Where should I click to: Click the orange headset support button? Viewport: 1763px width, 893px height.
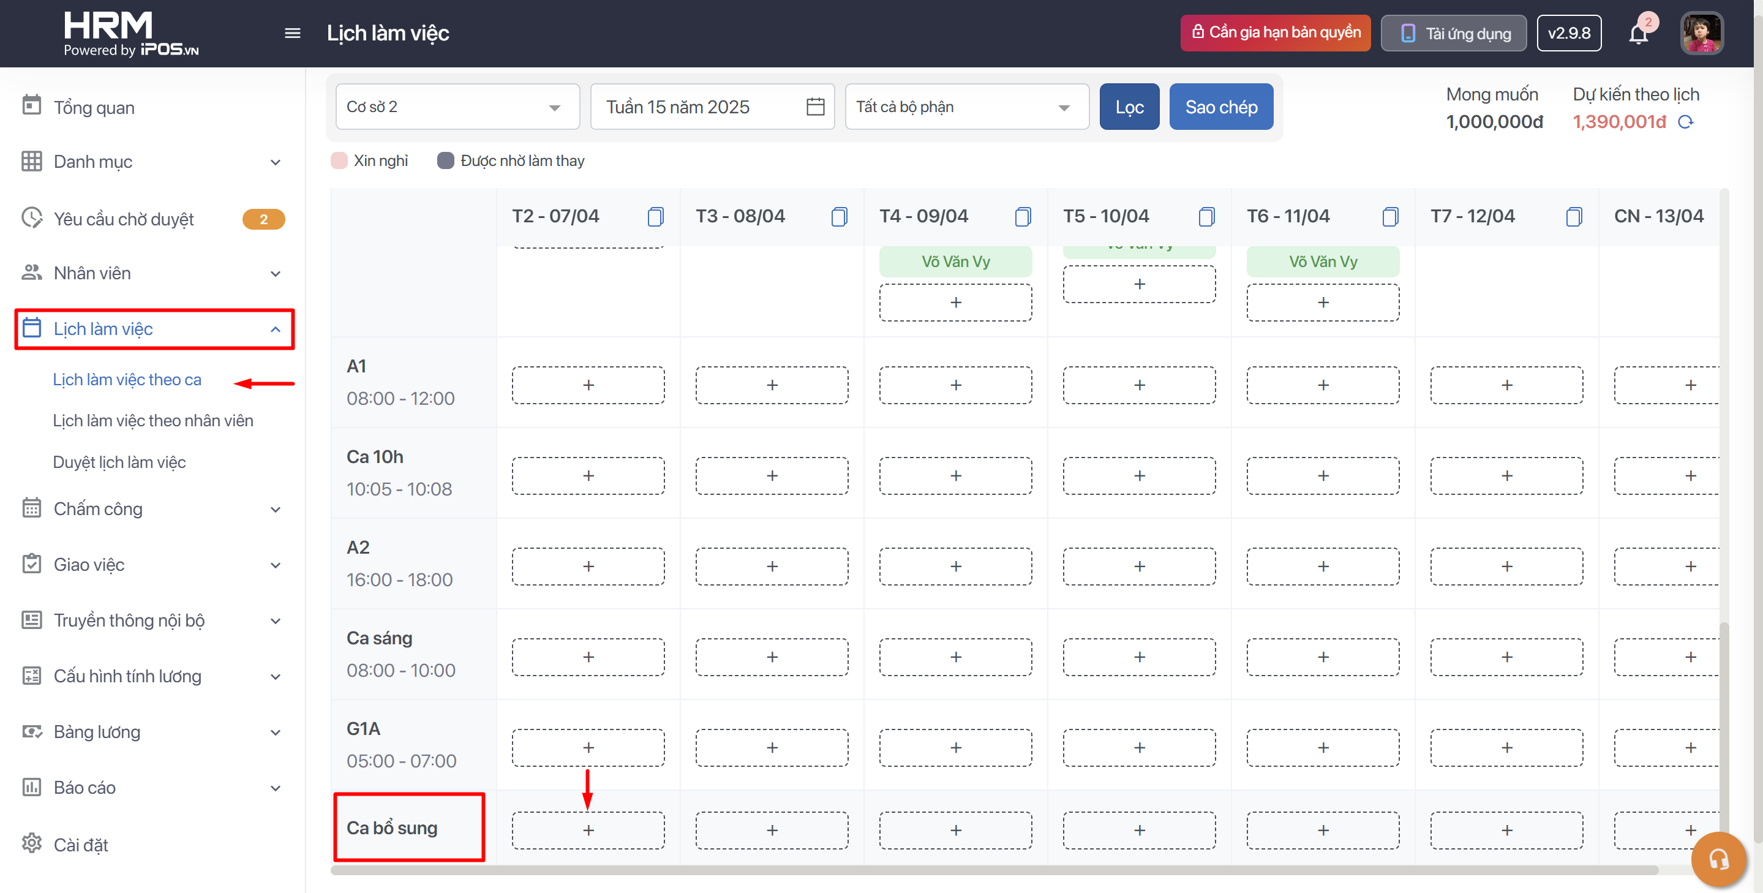[1717, 859]
